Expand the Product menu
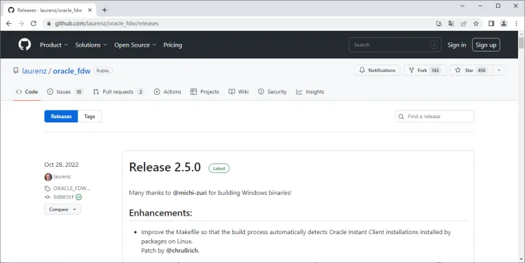 pos(54,45)
